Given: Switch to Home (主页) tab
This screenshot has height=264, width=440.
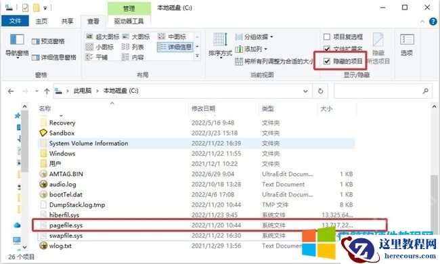Looking at the screenshot, I should [41, 21].
